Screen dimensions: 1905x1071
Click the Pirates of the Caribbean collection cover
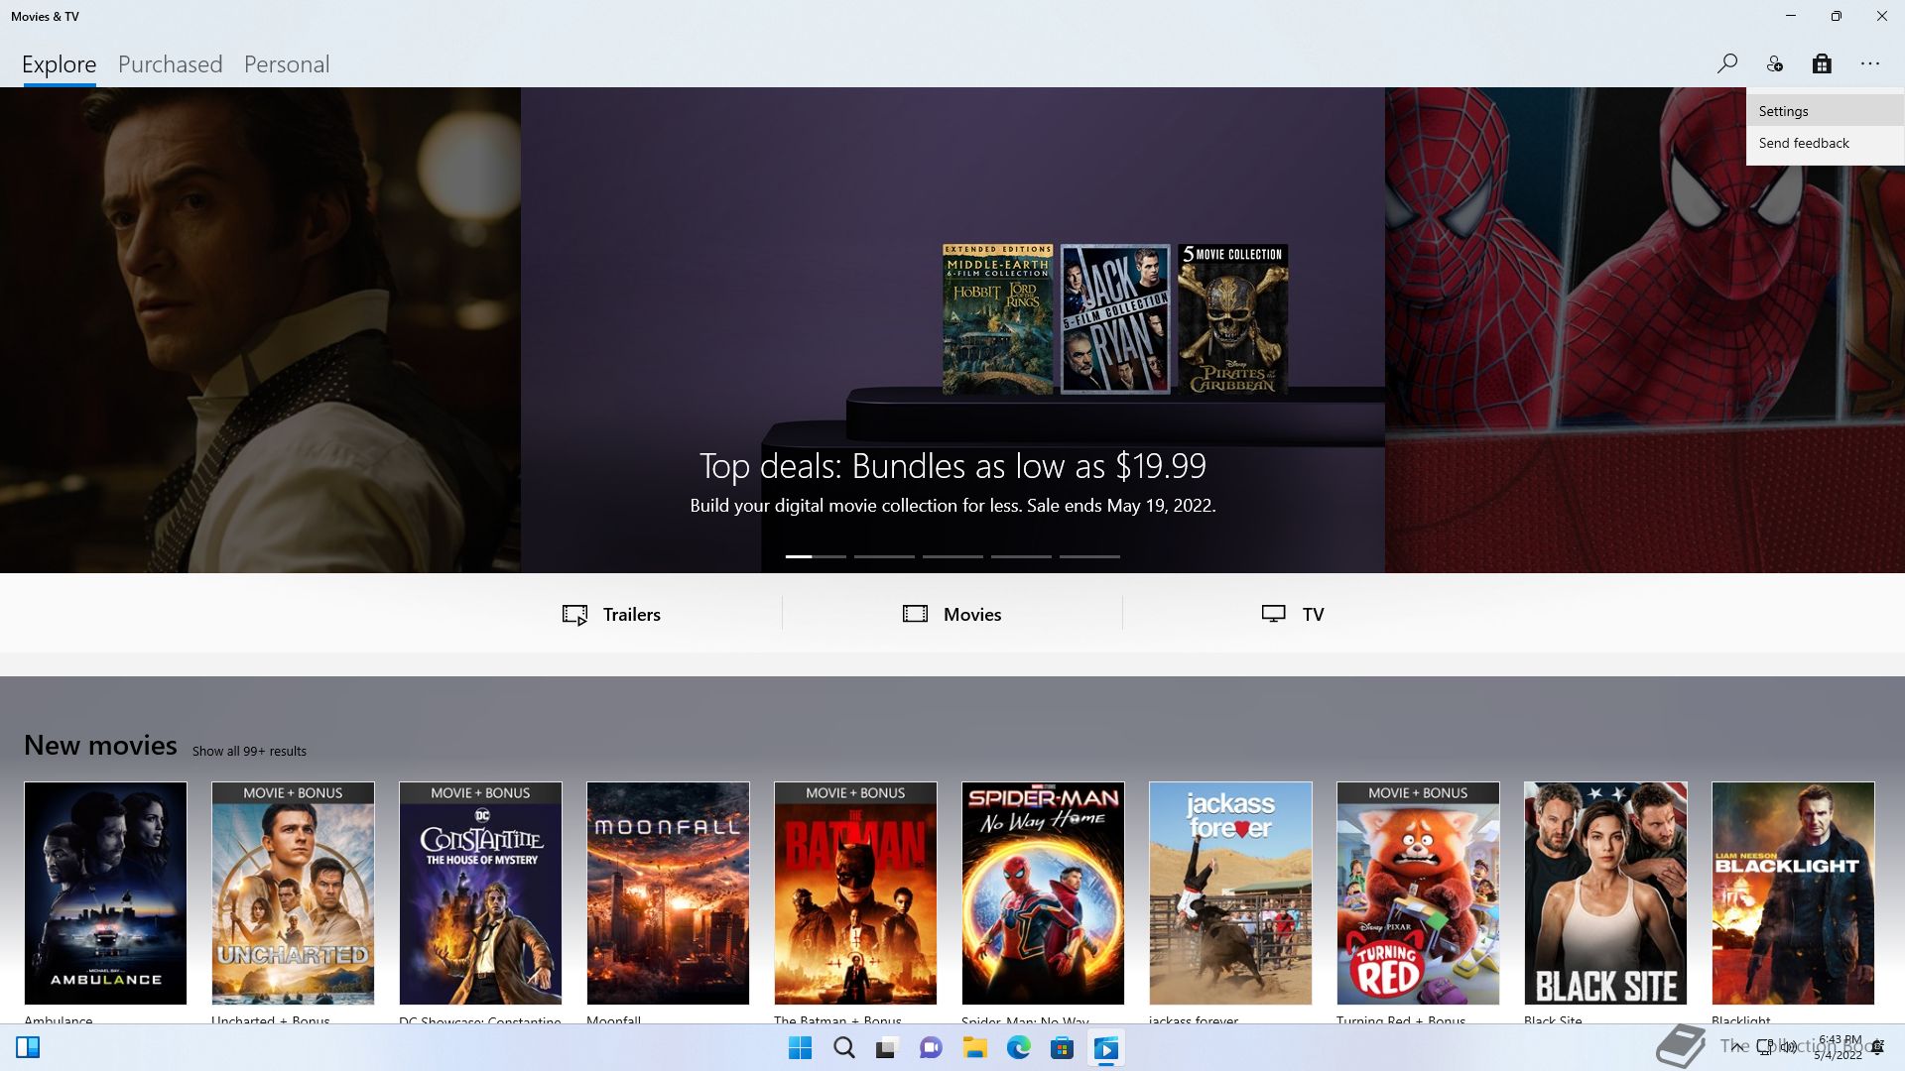click(1233, 319)
